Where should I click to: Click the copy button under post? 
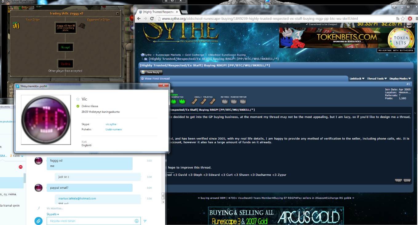398,181
